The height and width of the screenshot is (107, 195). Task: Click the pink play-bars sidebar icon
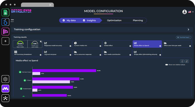pos(5,32)
